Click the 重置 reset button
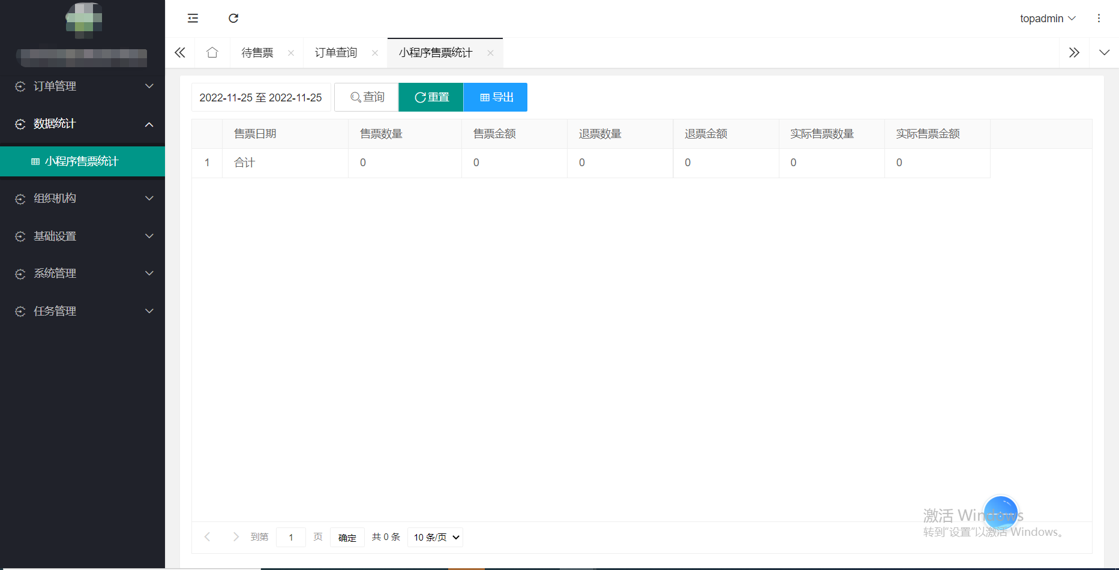 coord(431,97)
